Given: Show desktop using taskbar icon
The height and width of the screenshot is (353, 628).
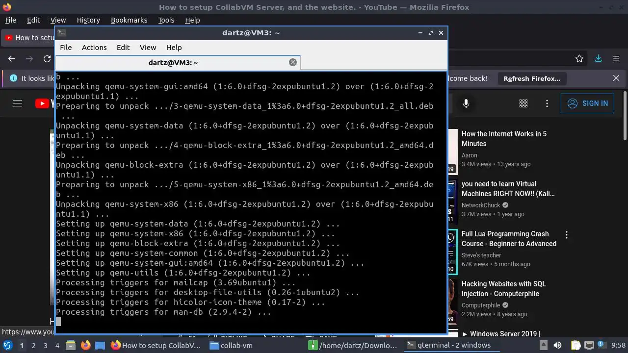Looking at the screenshot, I should pyautogui.click(x=100, y=345).
